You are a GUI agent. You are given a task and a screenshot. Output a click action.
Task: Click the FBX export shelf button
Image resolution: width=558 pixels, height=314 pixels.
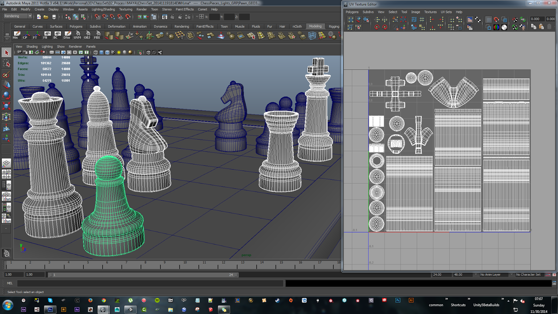(98, 35)
